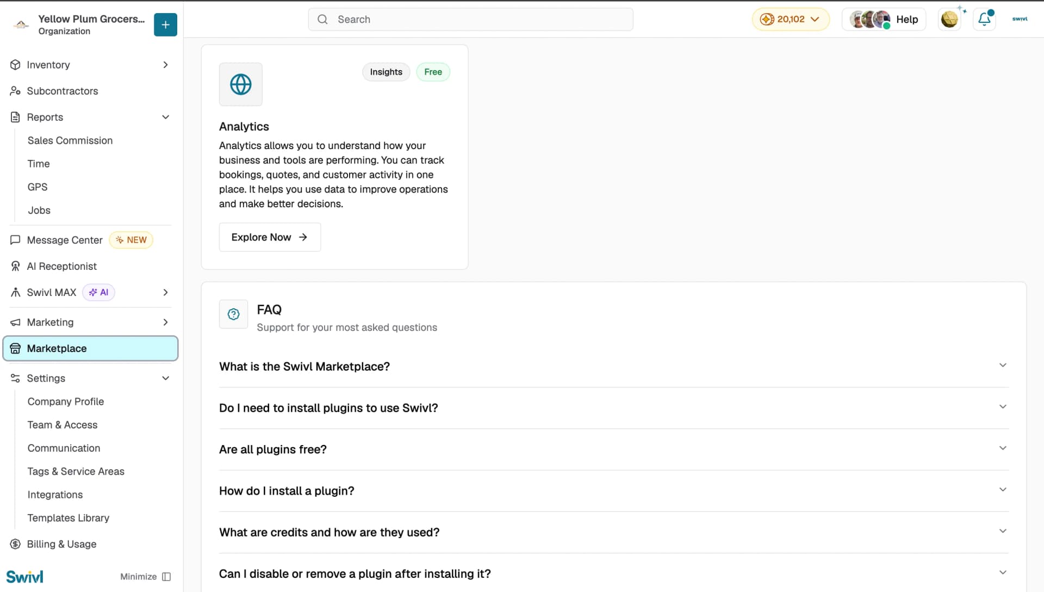Click into the Search field
1044x592 pixels.
(x=470, y=19)
